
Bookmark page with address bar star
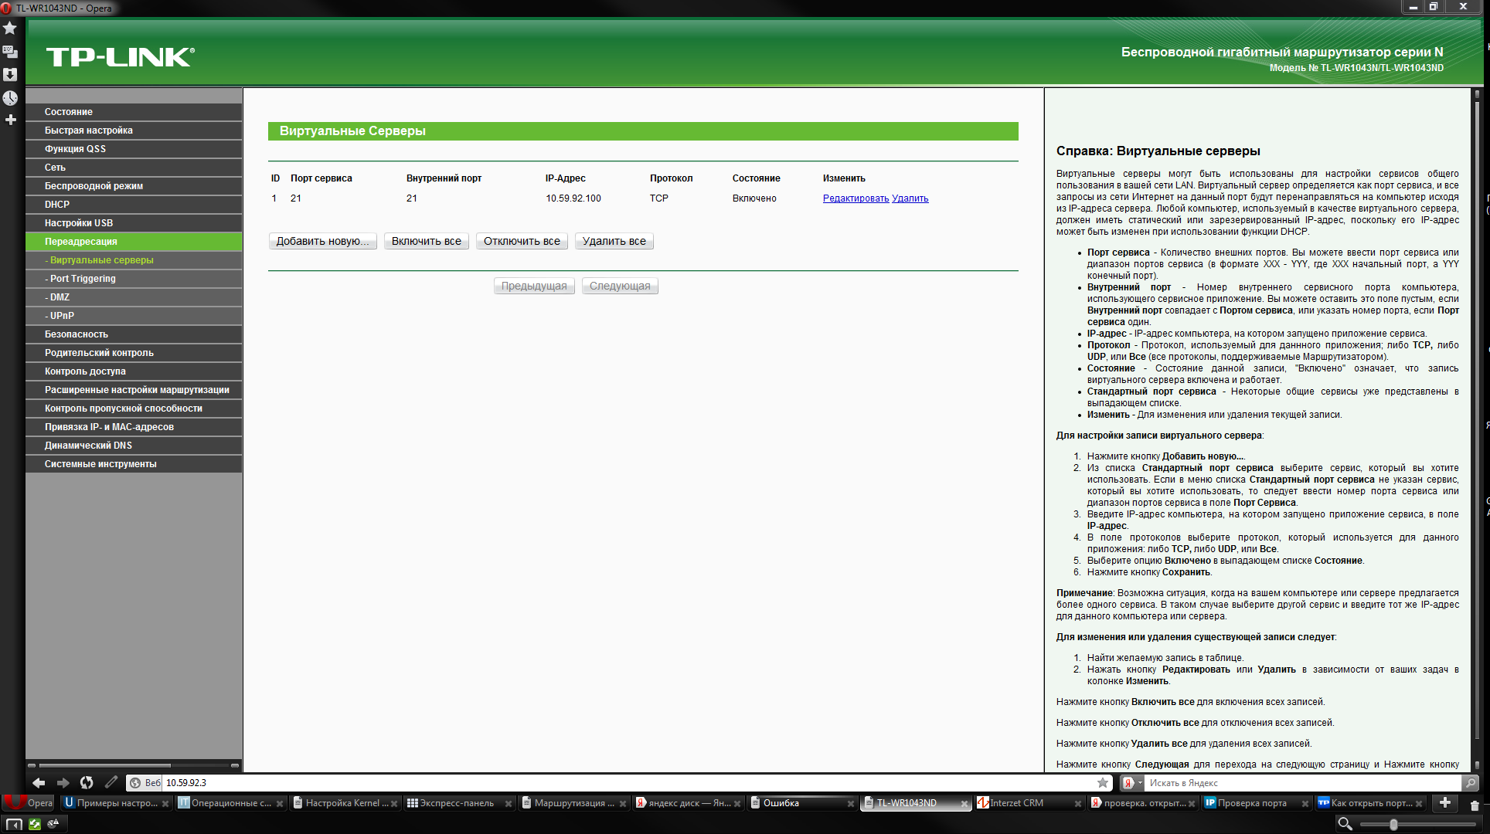pyautogui.click(x=1103, y=782)
